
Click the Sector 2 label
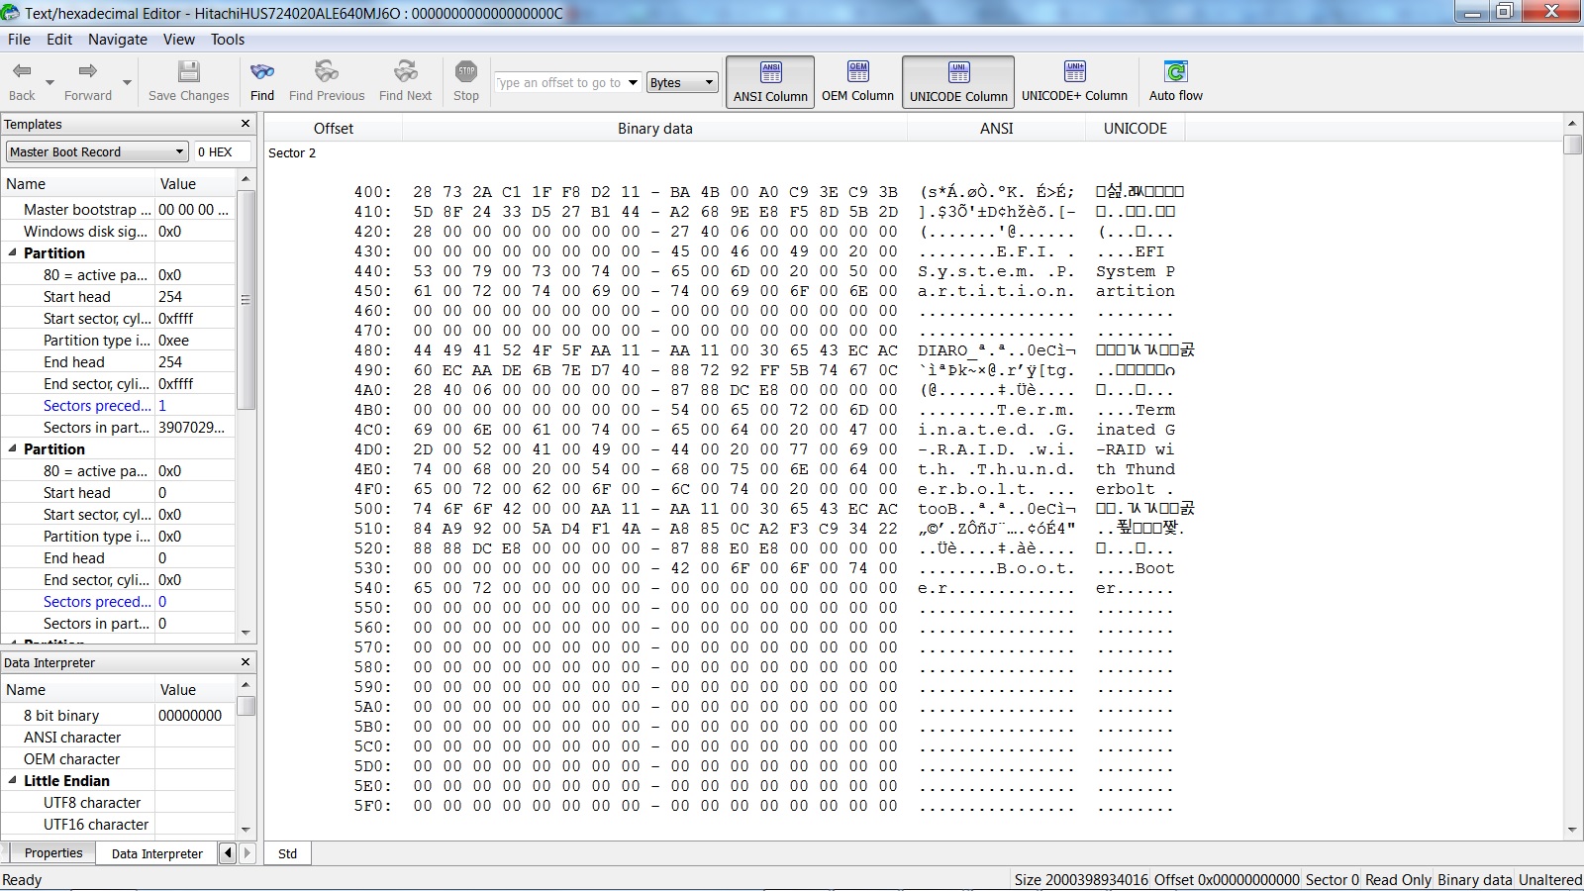click(x=292, y=153)
